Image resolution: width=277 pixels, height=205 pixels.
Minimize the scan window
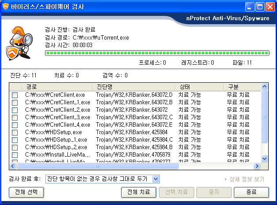tap(250, 7)
